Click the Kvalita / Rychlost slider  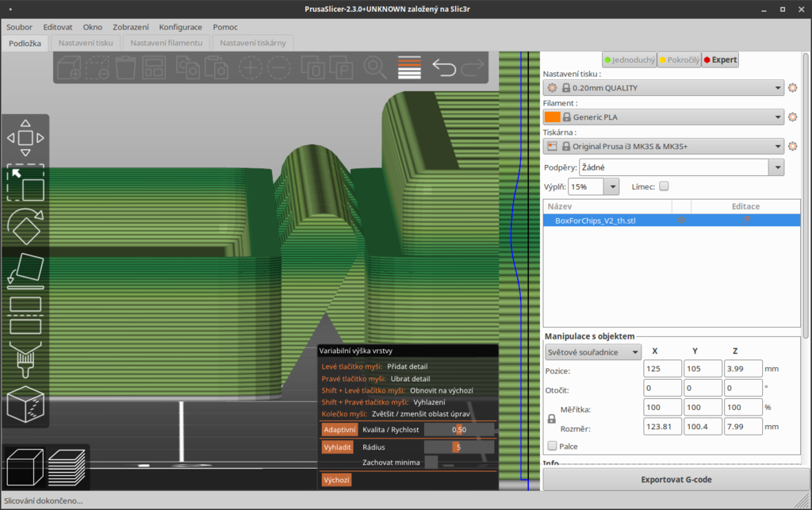coord(458,429)
